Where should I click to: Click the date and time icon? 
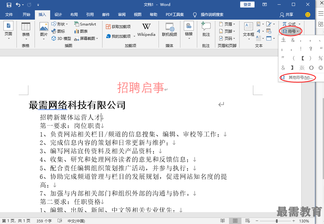coord(269,31)
